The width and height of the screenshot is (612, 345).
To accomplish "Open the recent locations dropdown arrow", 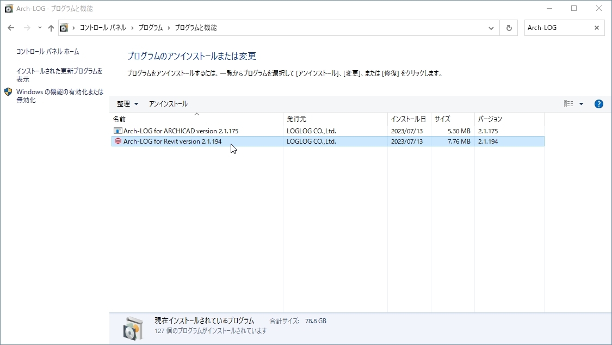I will [40, 28].
